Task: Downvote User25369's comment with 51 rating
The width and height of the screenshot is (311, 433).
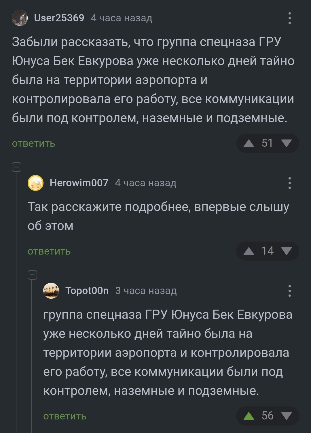Action: (x=286, y=143)
